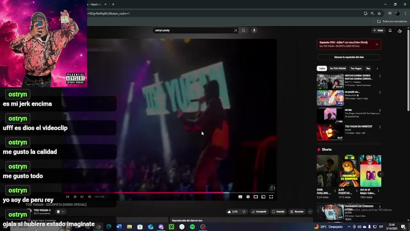
Task: Click the Guardar button
Action: click(x=278, y=212)
